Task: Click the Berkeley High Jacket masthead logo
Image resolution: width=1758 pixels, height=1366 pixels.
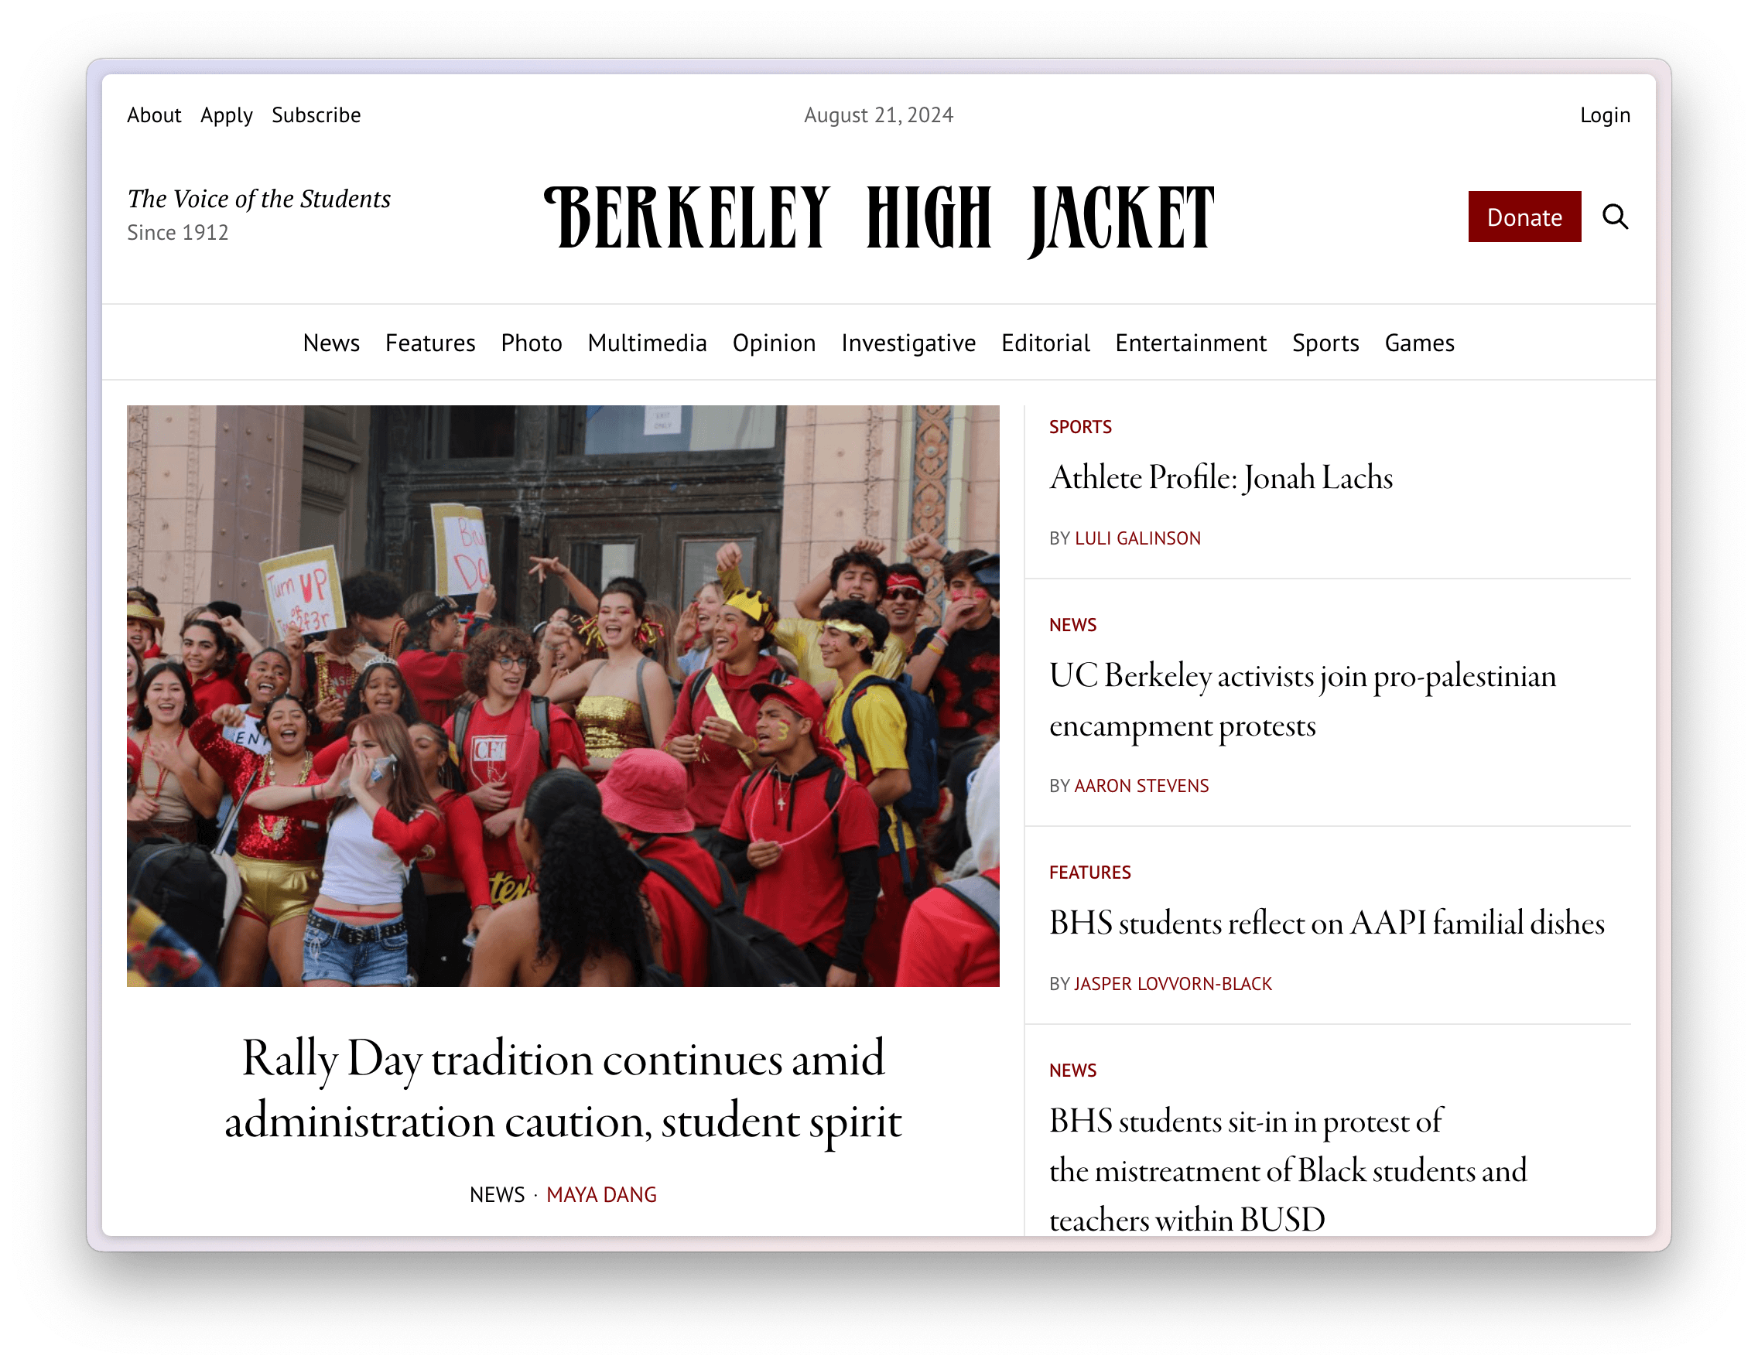Action: 879,217
